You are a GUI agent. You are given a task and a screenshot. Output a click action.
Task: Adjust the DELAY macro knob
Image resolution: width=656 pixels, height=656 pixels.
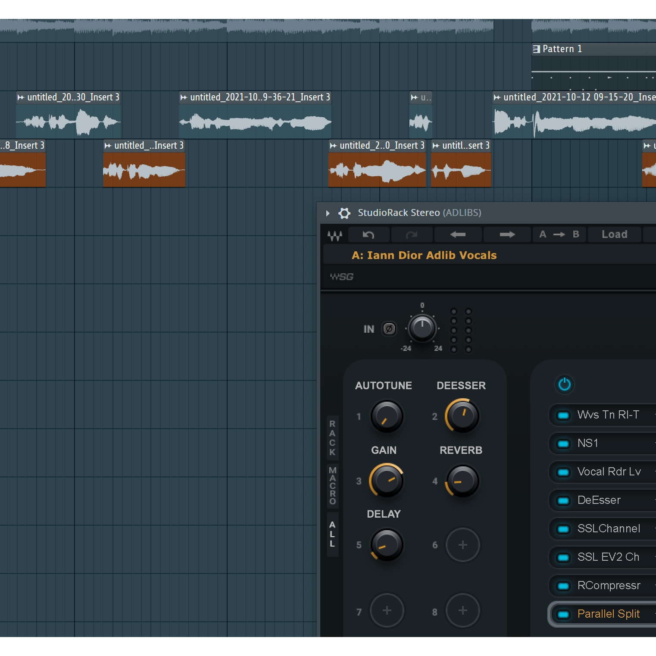[387, 545]
